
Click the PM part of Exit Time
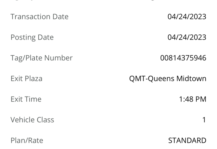(201, 99)
